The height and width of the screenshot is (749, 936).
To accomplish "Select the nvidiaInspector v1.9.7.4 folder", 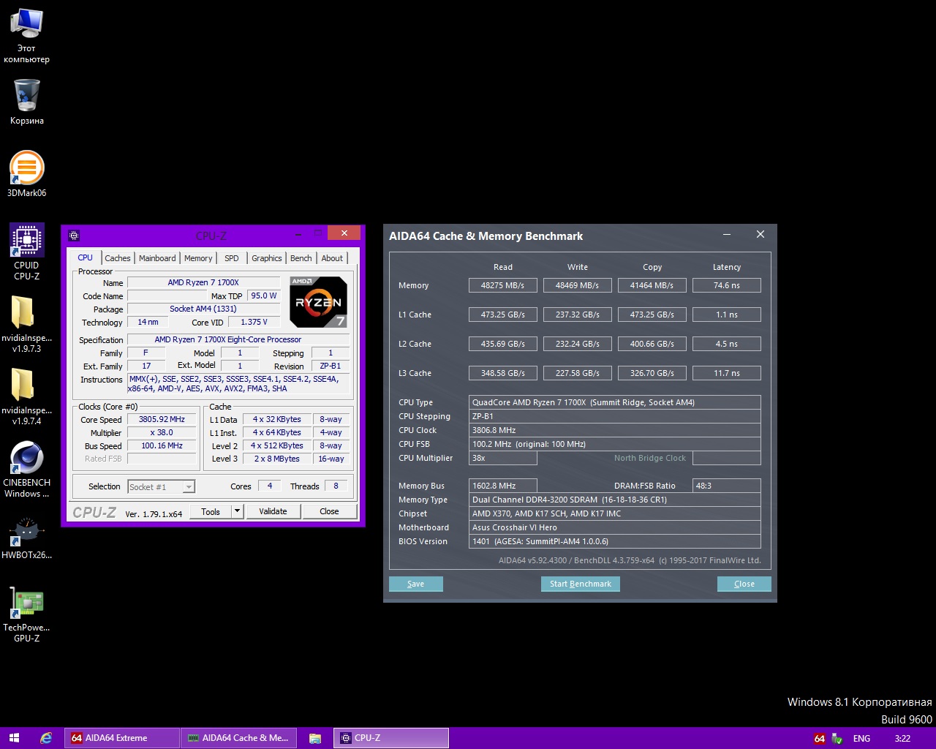I will point(26,397).
